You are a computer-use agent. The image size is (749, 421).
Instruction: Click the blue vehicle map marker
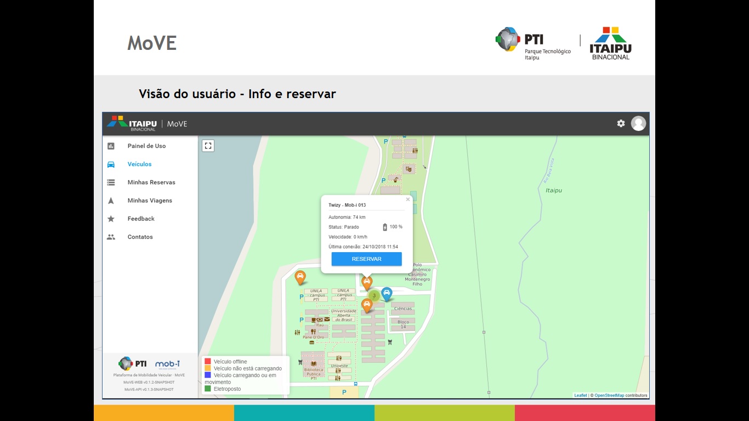coord(387,293)
